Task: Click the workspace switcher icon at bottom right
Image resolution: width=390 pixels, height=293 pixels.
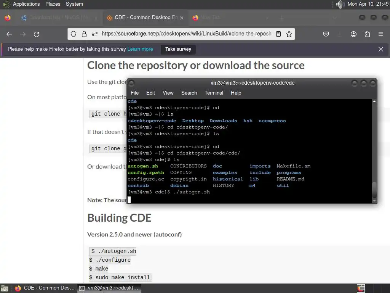Action: (x=361, y=288)
